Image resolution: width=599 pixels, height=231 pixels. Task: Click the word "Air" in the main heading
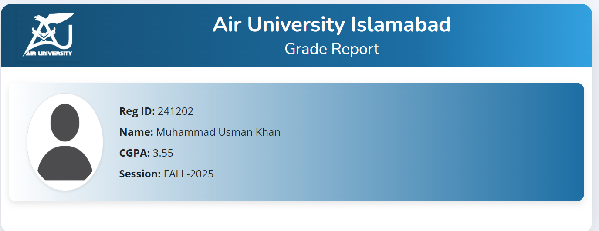point(227,25)
